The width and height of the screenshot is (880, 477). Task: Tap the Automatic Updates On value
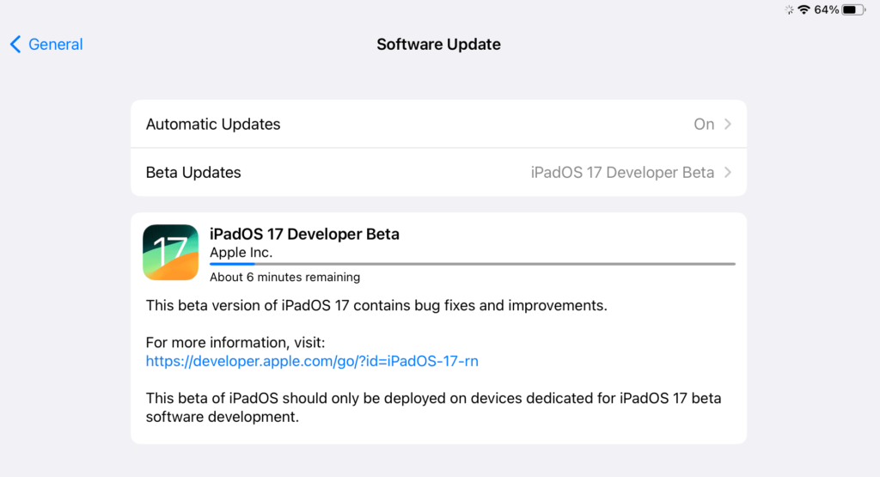coord(704,124)
